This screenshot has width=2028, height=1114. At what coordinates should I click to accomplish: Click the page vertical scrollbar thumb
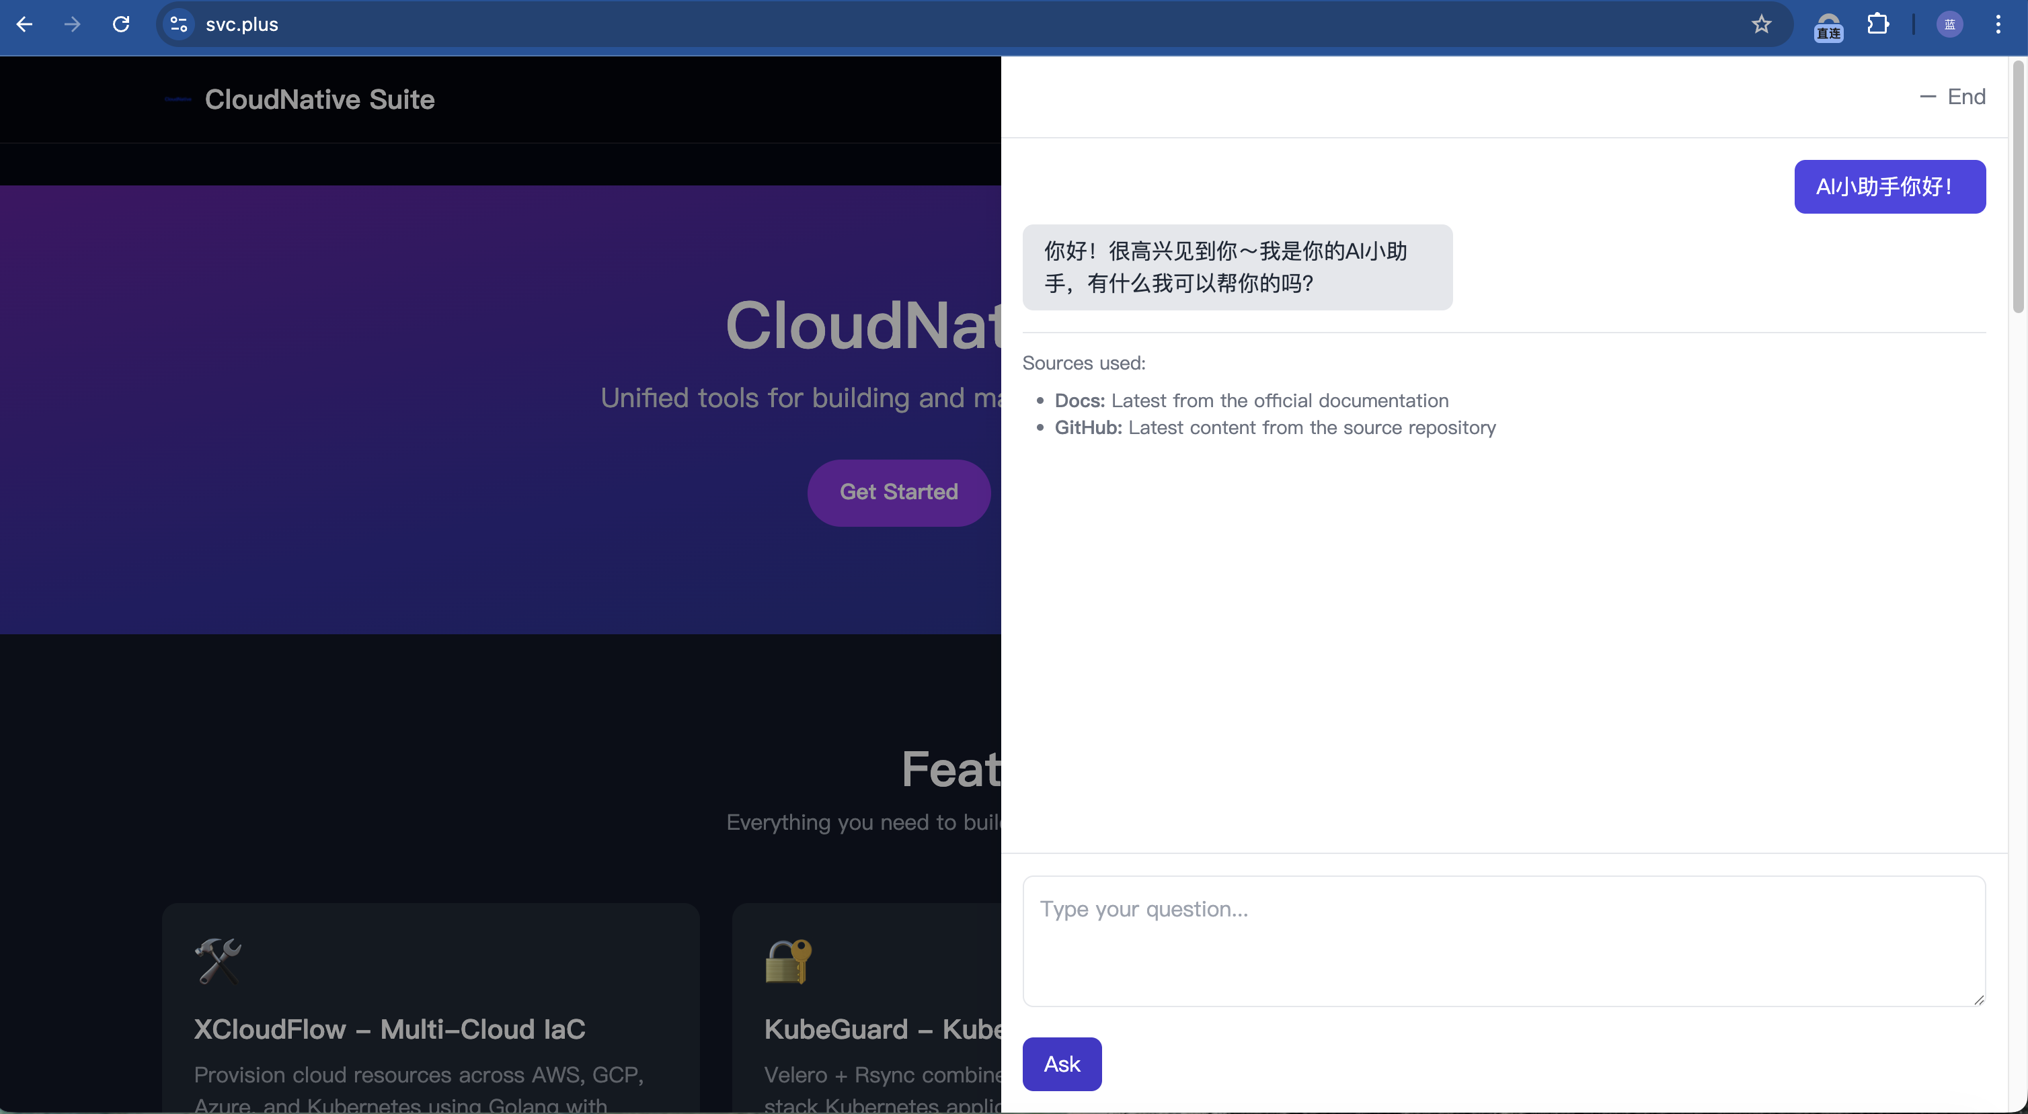(2018, 187)
